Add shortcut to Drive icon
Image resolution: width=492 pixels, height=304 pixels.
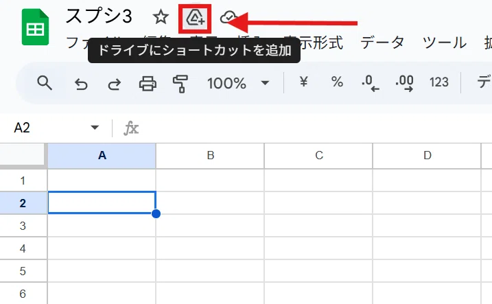195,19
